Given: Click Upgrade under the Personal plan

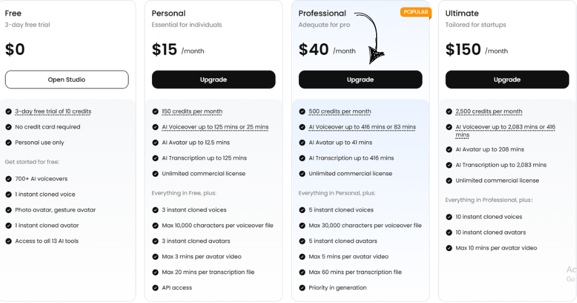Looking at the screenshot, I should tap(214, 79).
